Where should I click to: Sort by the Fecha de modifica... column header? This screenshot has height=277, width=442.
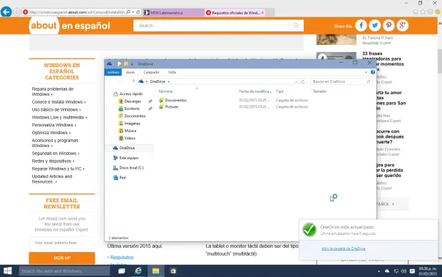[x=255, y=91]
